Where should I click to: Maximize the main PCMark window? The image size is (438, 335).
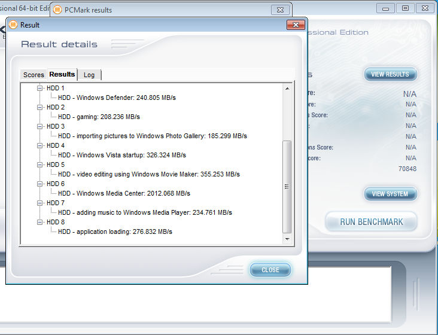point(405,8)
